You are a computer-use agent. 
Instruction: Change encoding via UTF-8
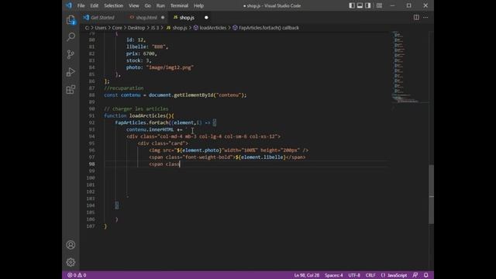[354, 275]
